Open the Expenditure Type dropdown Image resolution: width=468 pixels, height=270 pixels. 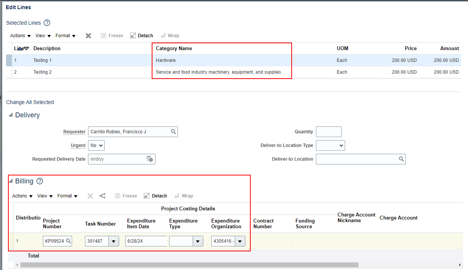click(x=197, y=241)
